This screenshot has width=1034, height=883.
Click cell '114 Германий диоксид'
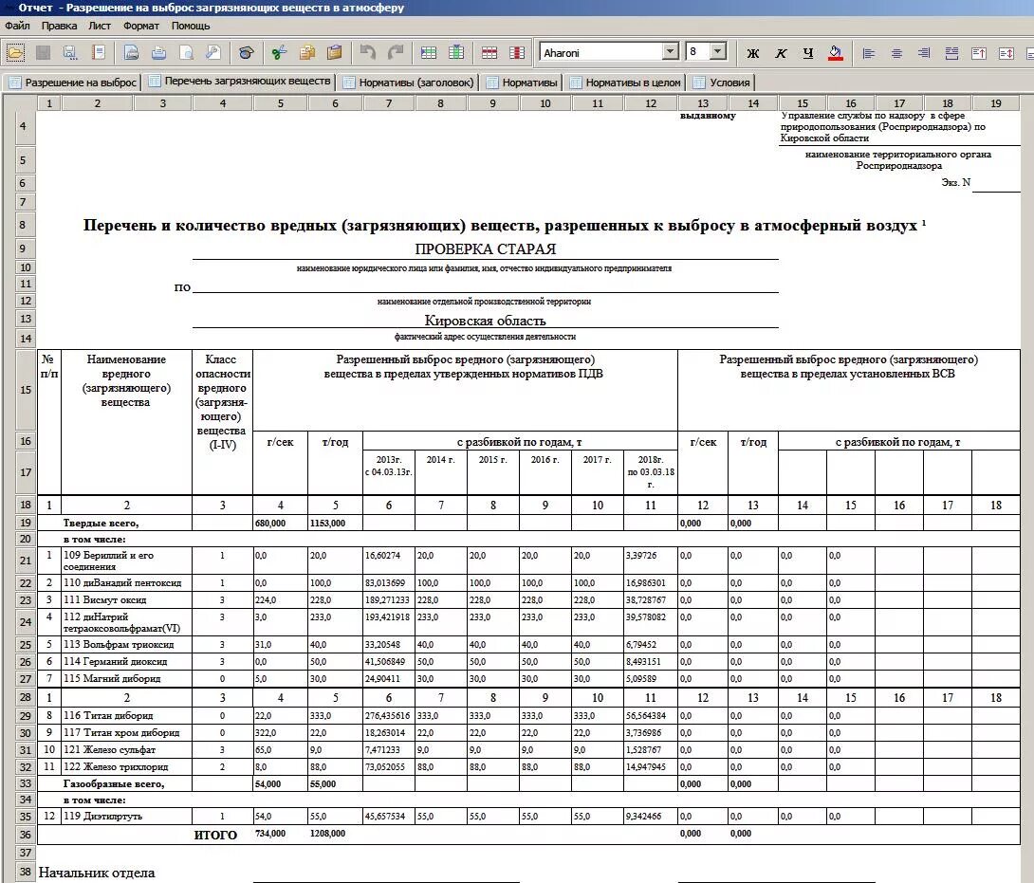126,661
